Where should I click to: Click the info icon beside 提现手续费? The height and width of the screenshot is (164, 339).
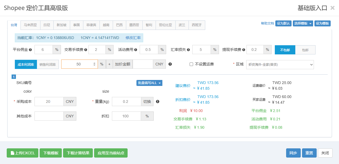[x=244, y=50]
